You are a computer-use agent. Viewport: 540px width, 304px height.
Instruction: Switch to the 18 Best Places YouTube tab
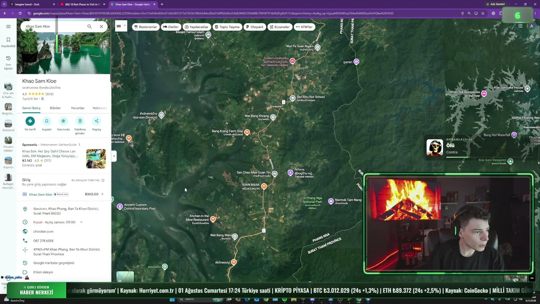(82, 4)
